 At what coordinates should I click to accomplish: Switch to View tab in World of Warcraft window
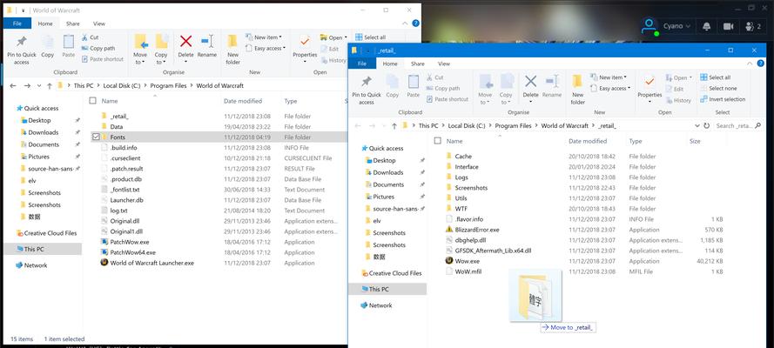pos(99,23)
